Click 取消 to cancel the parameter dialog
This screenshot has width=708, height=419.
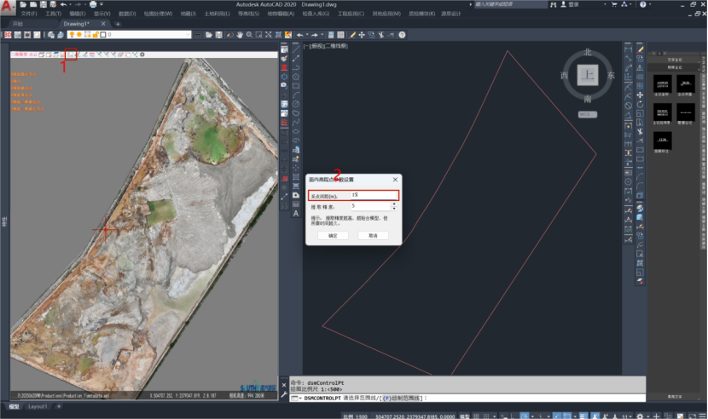(x=373, y=235)
